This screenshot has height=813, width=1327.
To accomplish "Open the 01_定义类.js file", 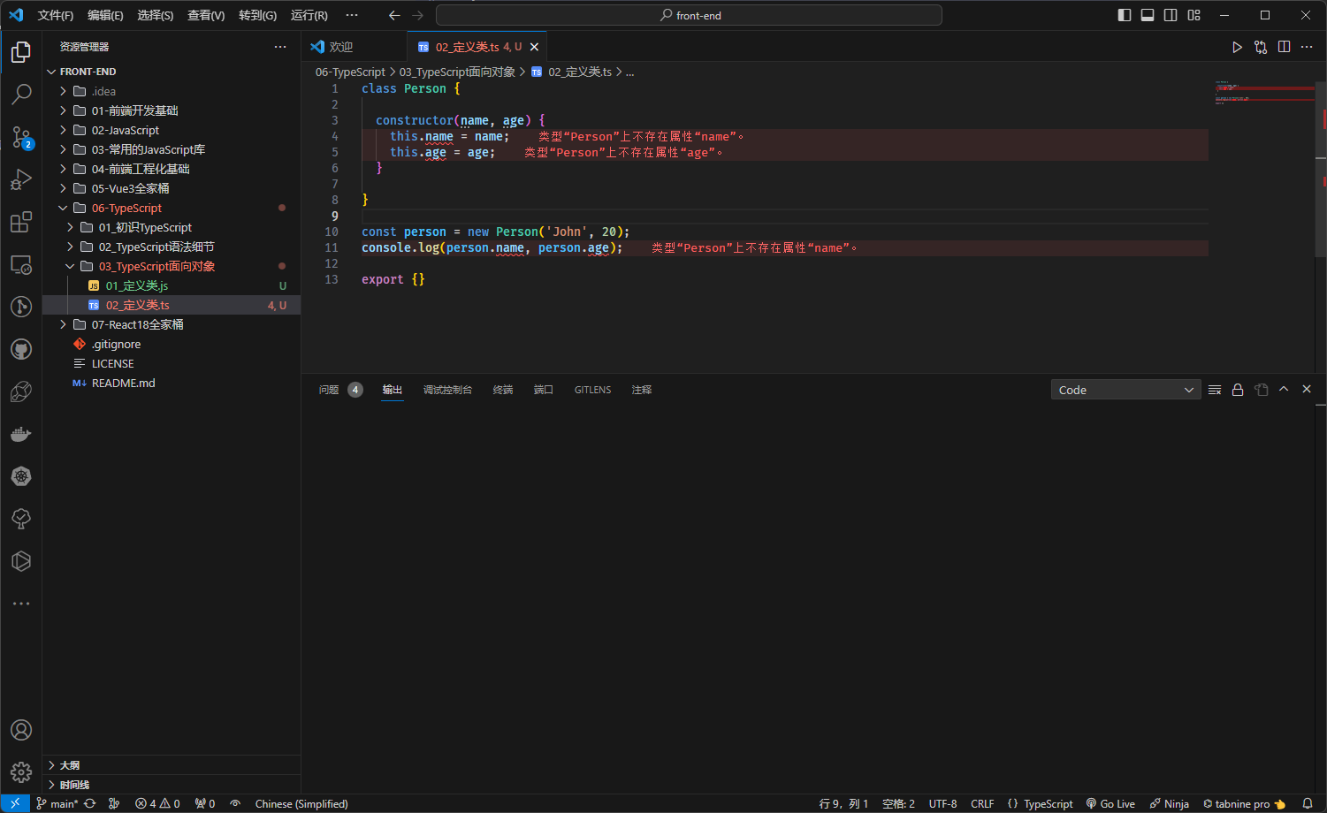I will click(x=137, y=285).
